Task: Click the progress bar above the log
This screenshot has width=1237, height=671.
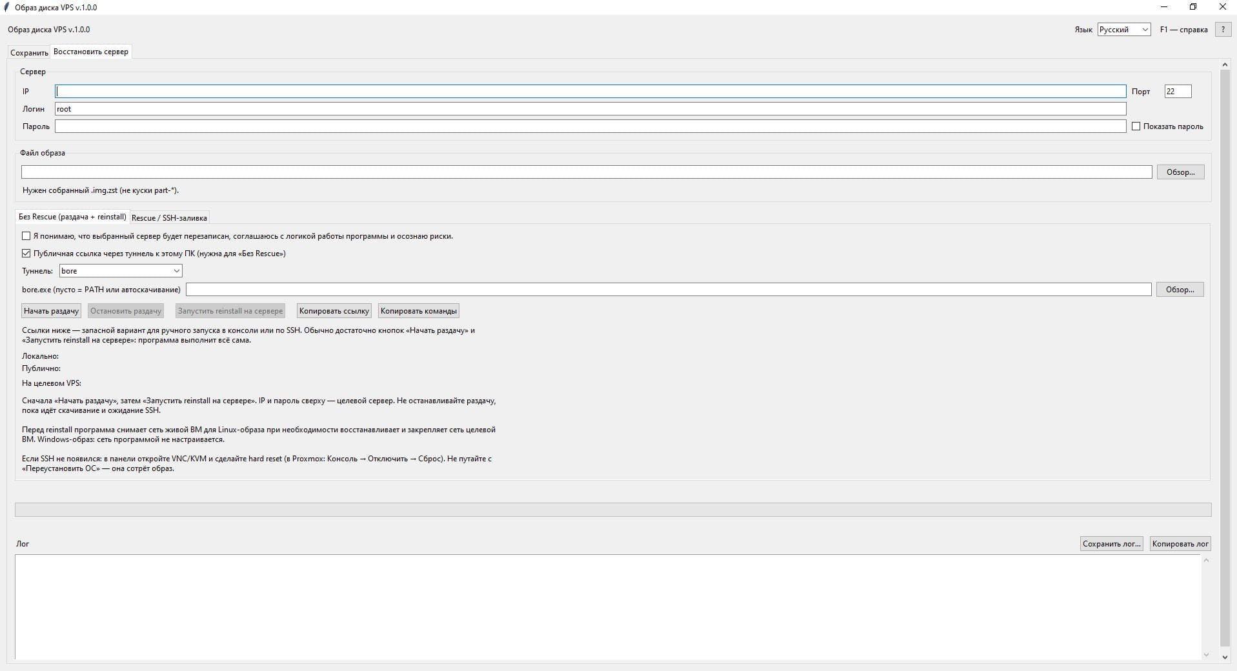Action: (613, 510)
